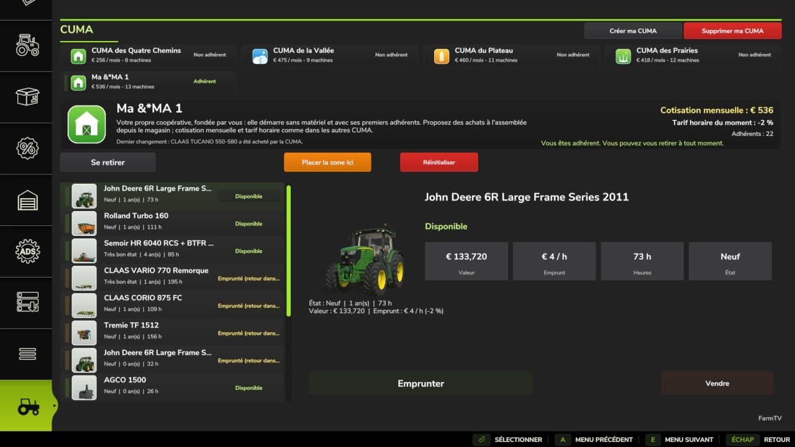Click the red Supprimer ma CUMA button
Image resolution: width=795 pixels, height=447 pixels.
point(733,31)
